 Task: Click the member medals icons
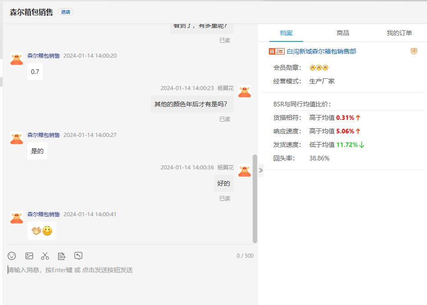(319, 68)
